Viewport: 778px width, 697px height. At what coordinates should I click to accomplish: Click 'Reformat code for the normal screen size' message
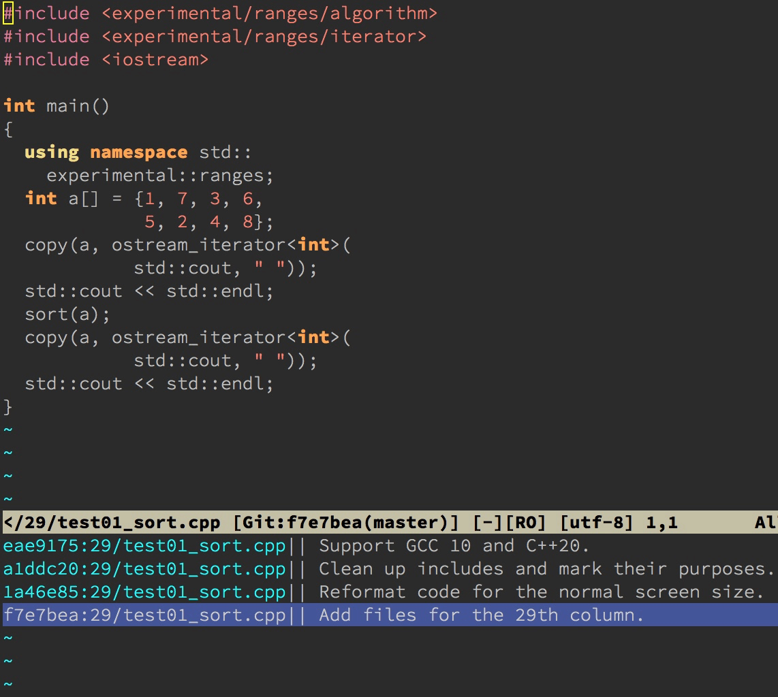coord(541,592)
